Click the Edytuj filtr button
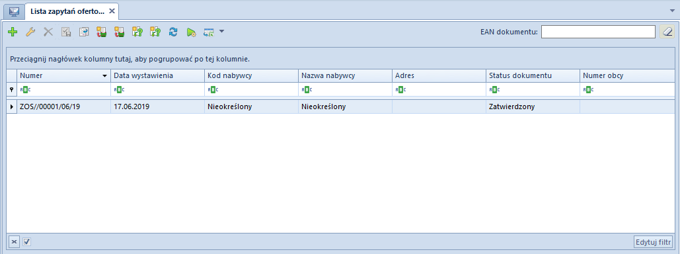Image resolution: width=680 pixels, height=254 pixels. [x=653, y=241]
